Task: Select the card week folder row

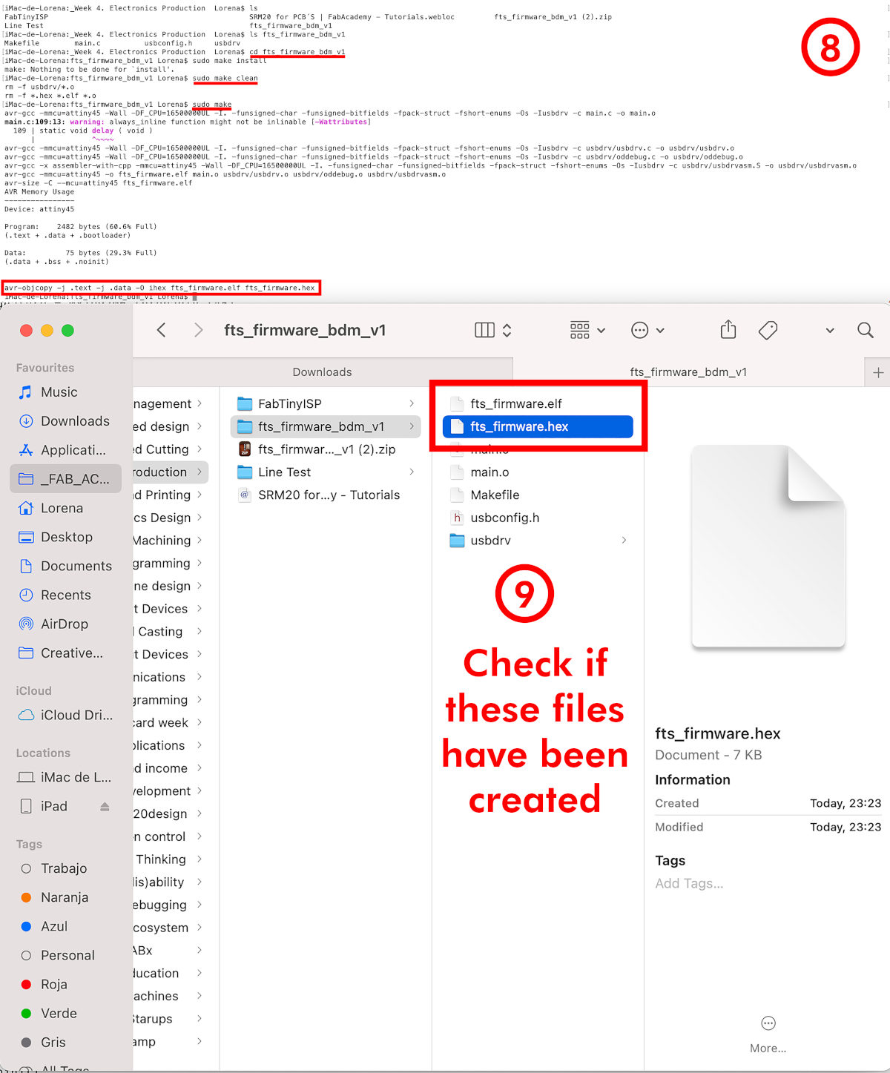Action: [x=171, y=722]
